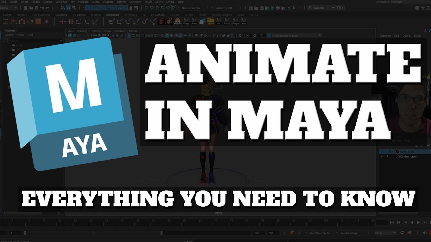Open the 24 fps frame rate dropdown
Screen dimensions: 431x242
pos(385,233)
